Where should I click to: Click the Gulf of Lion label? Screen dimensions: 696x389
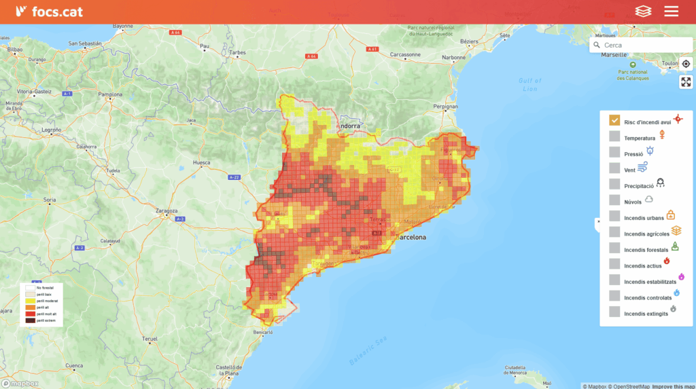tap(530, 84)
